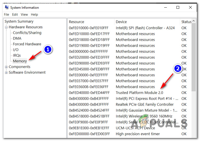Select resource 0xFE0F9000-0xFE0F9FFF
Screen dimensions: 200x141
(x=88, y=122)
